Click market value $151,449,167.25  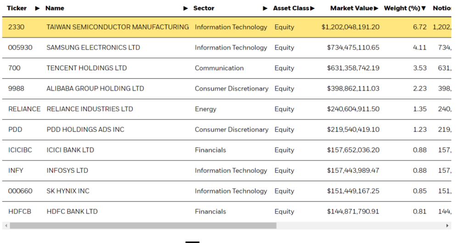click(x=353, y=191)
